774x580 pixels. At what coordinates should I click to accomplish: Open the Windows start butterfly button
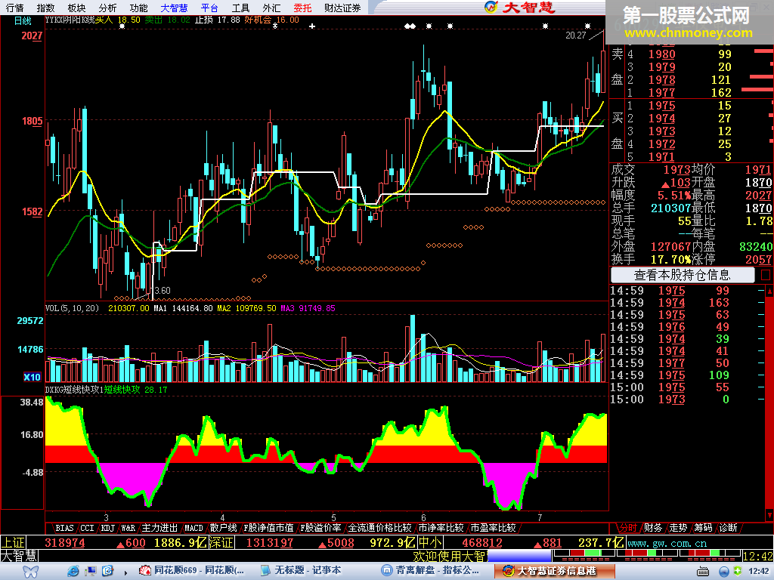[30, 571]
